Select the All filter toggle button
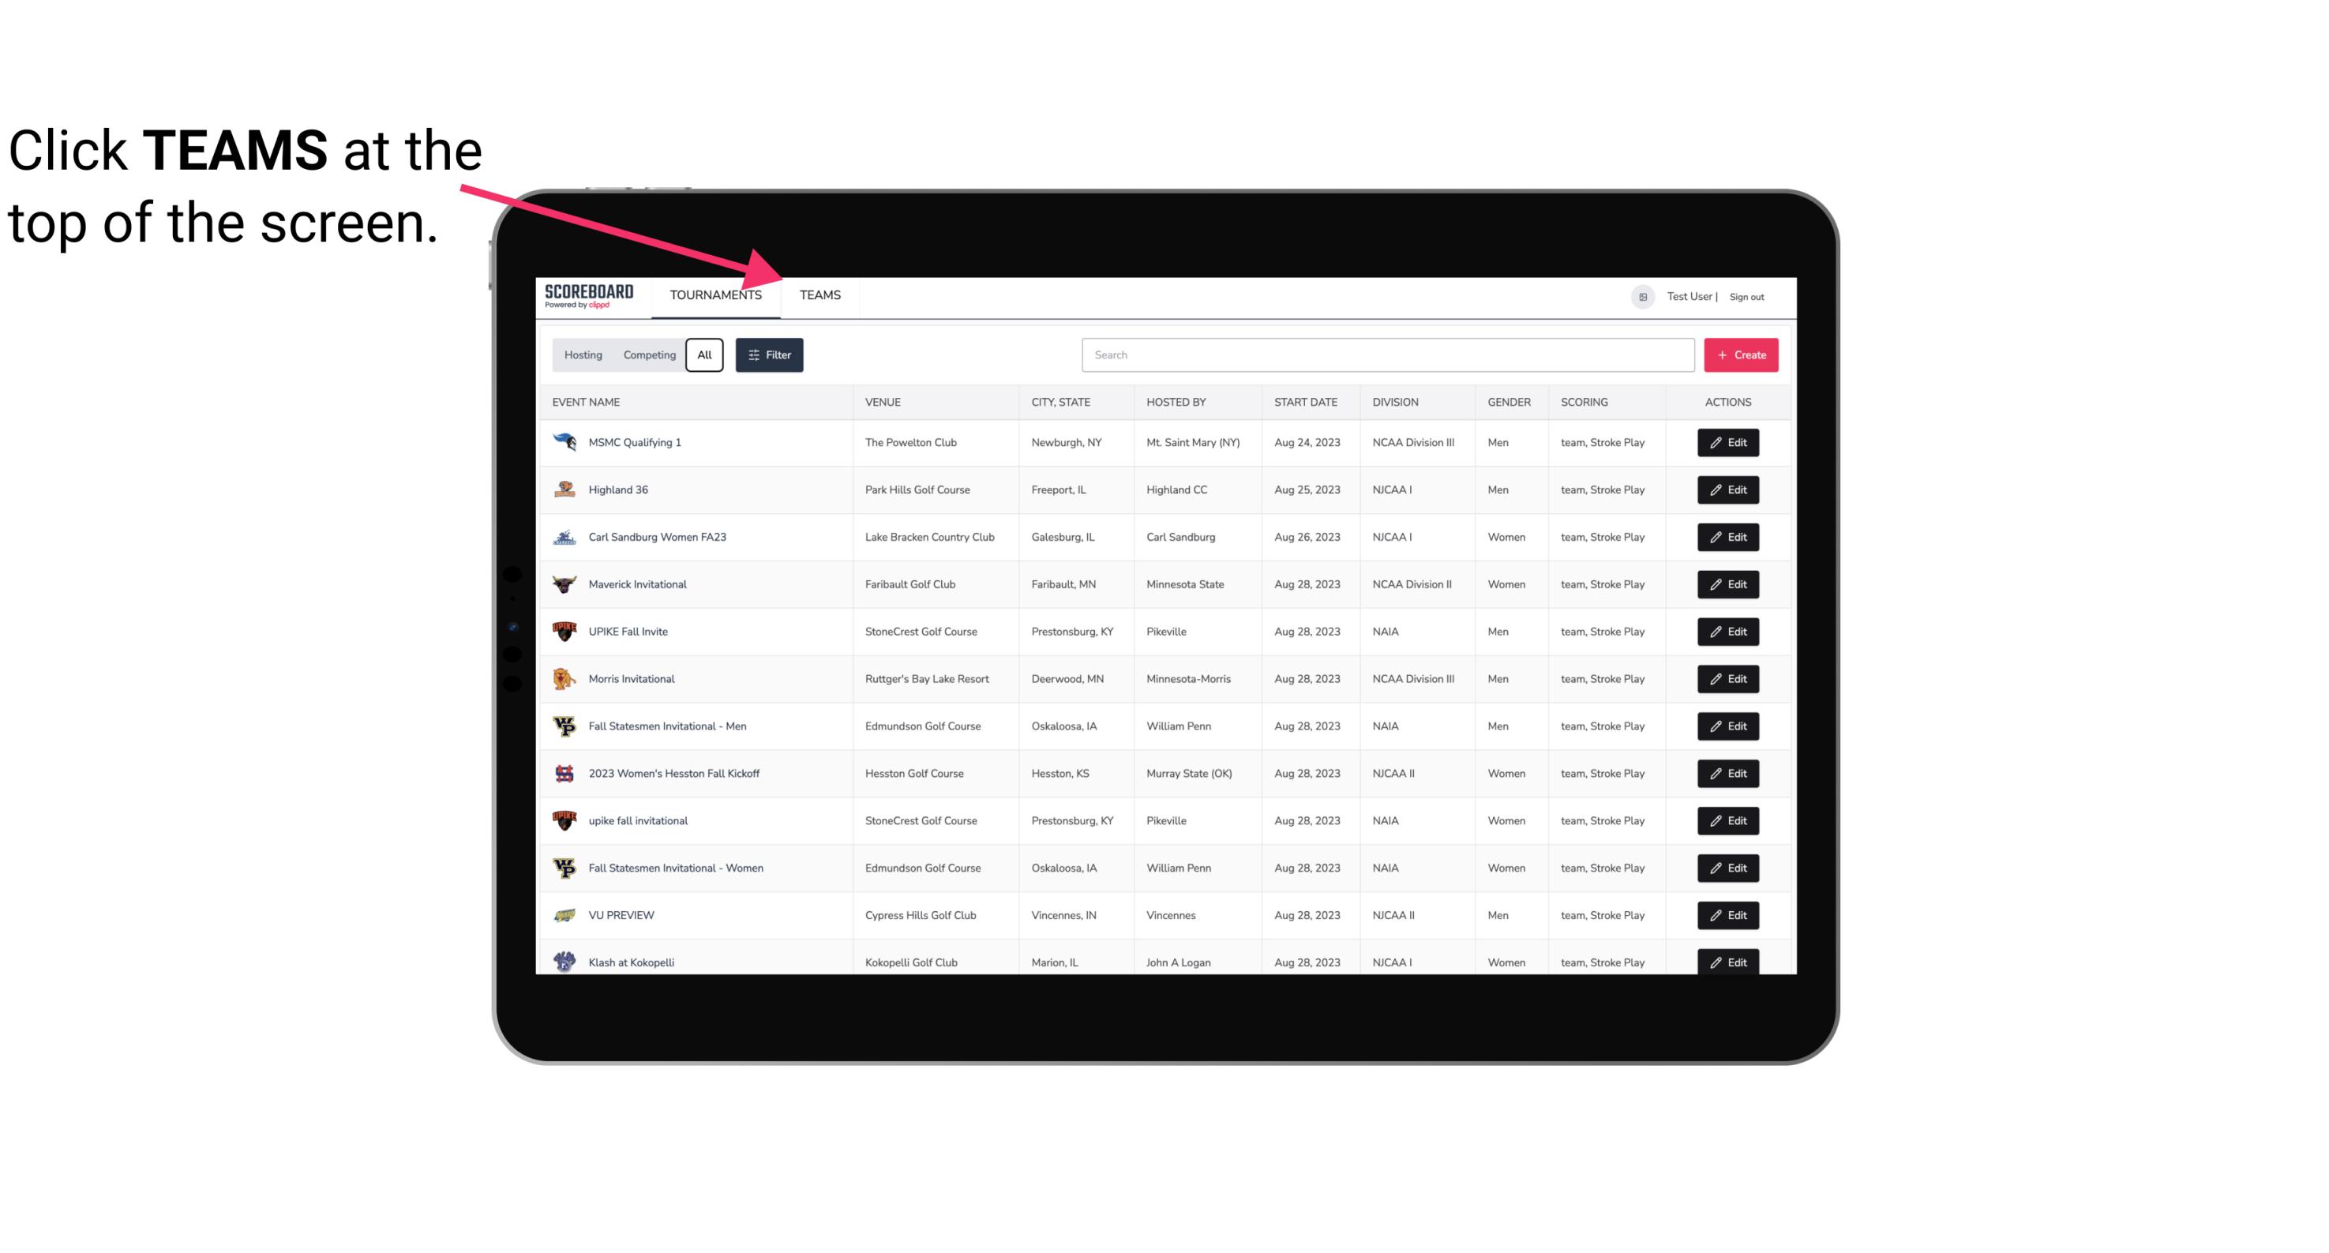The image size is (2329, 1253). [703, 355]
